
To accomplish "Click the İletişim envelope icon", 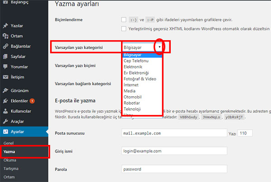I will pyautogui.click(x=5, y=77).
